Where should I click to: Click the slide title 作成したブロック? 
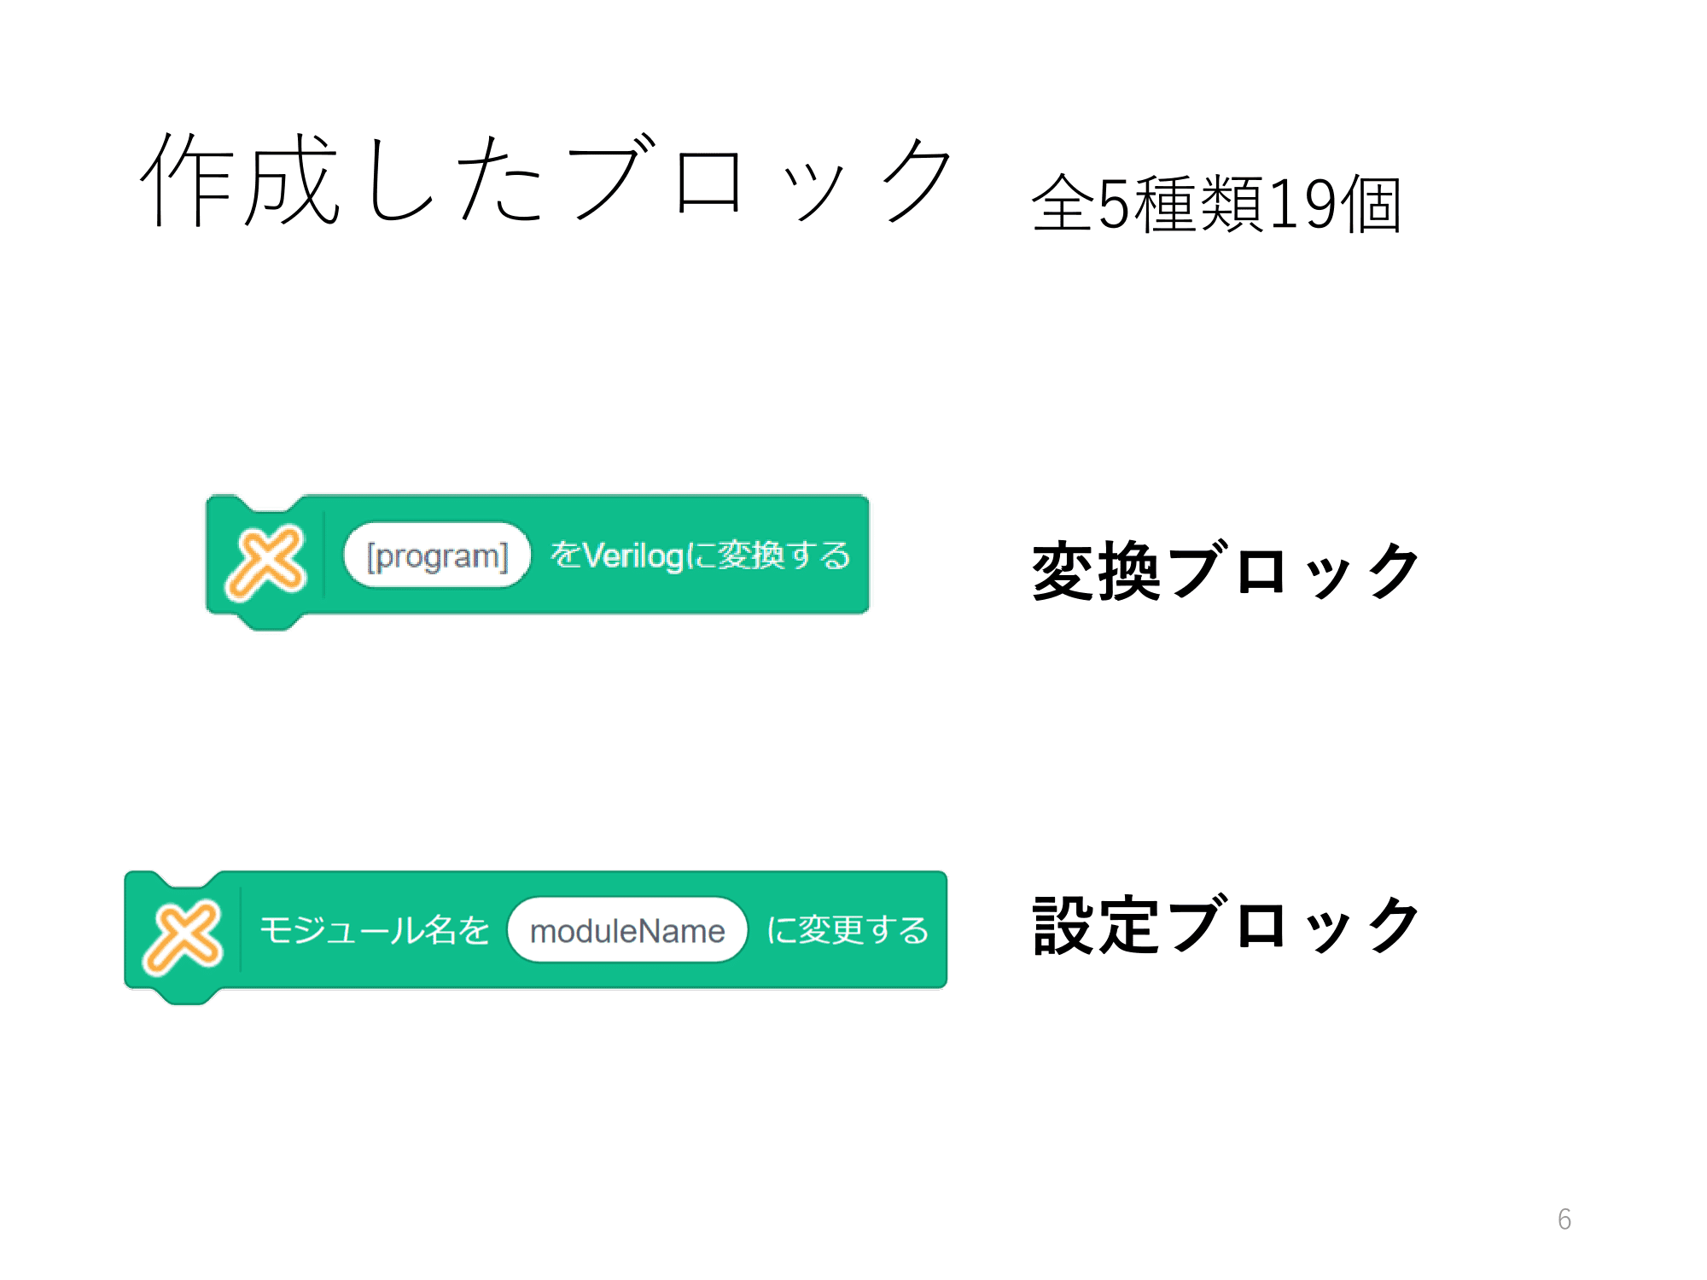[546, 180]
